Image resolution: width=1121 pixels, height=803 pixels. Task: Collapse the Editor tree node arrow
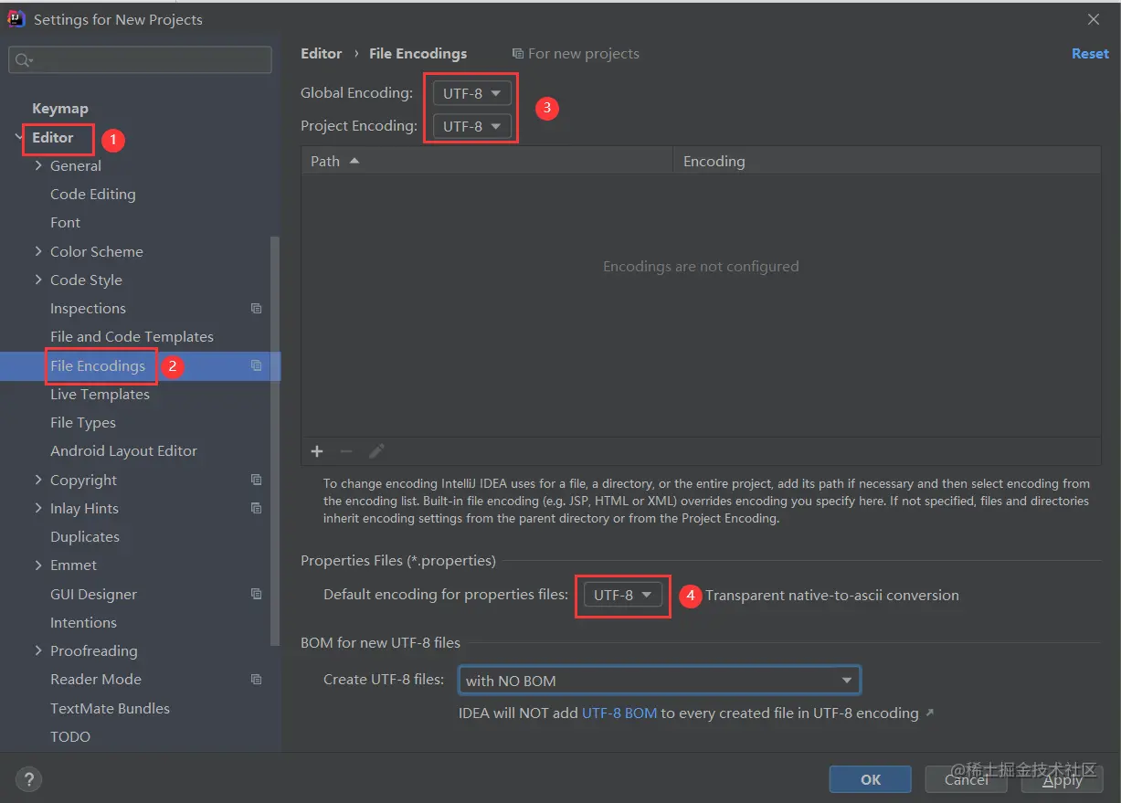click(19, 137)
